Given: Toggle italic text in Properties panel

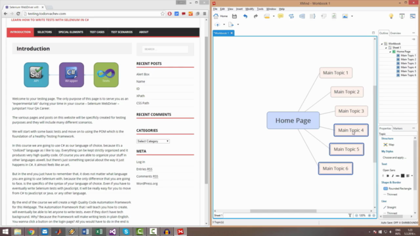Looking at the screenshot, I should tap(392, 176).
